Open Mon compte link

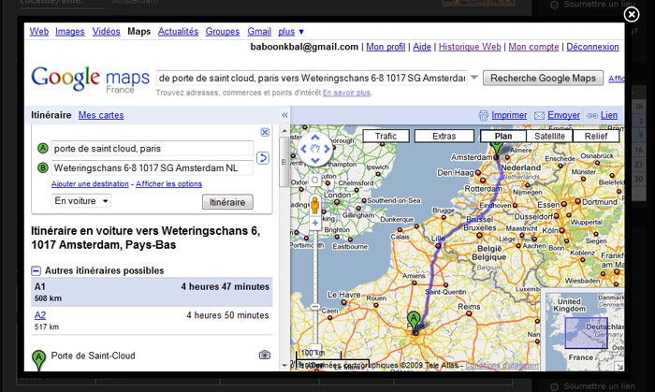pos(533,47)
